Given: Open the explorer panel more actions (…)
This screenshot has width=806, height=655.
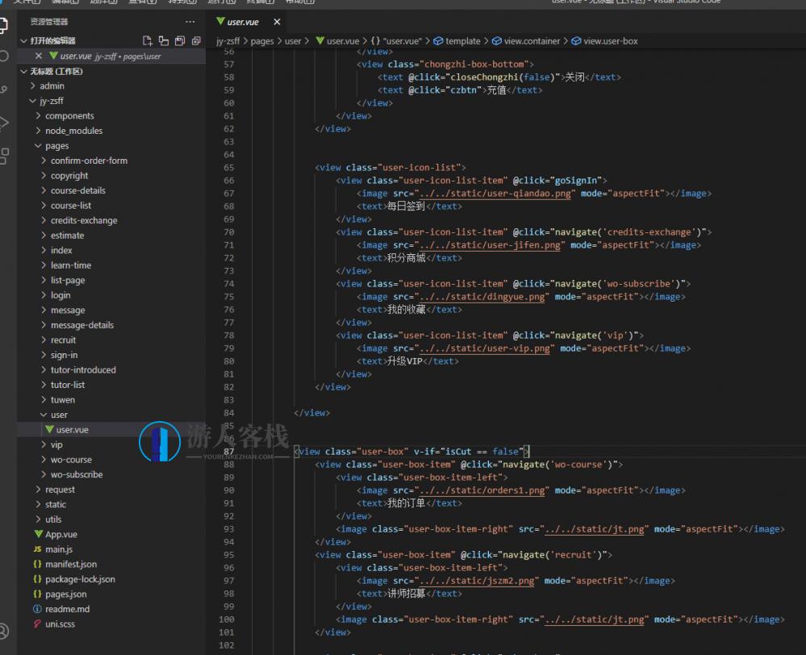Looking at the screenshot, I should (190, 22).
